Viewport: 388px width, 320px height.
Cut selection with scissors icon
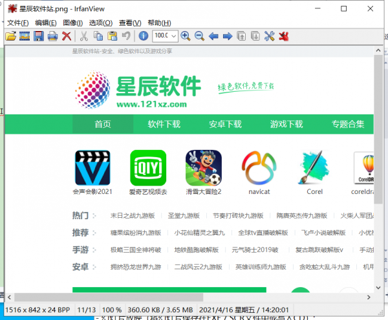pyautogui.click(x=84, y=36)
